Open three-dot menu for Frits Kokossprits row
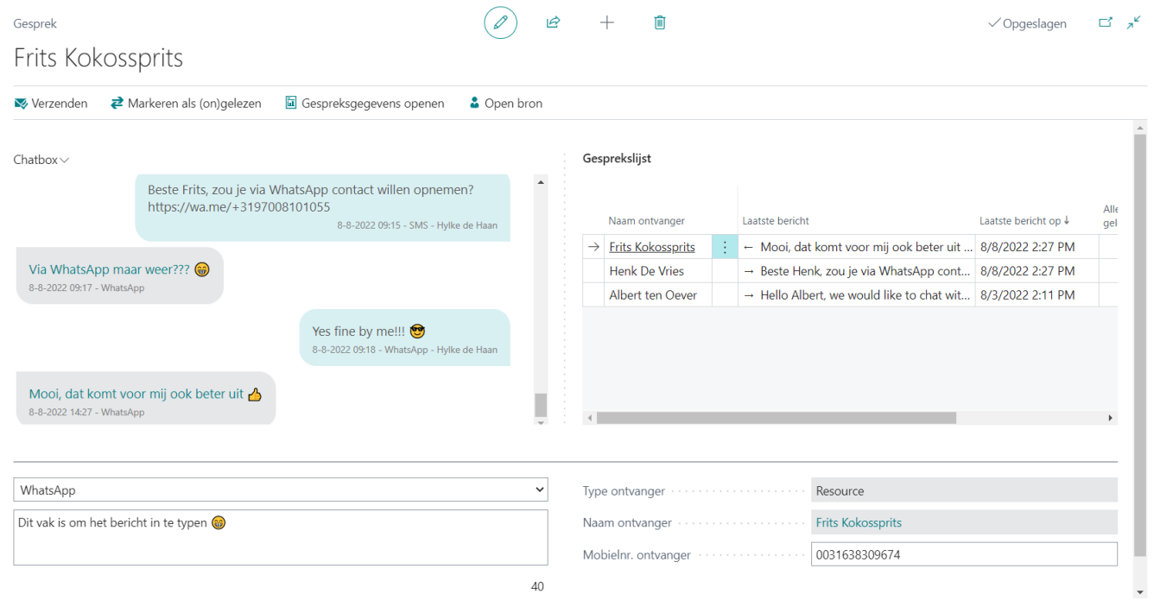The width and height of the screenshot is (1160, 613). (724, 247)
